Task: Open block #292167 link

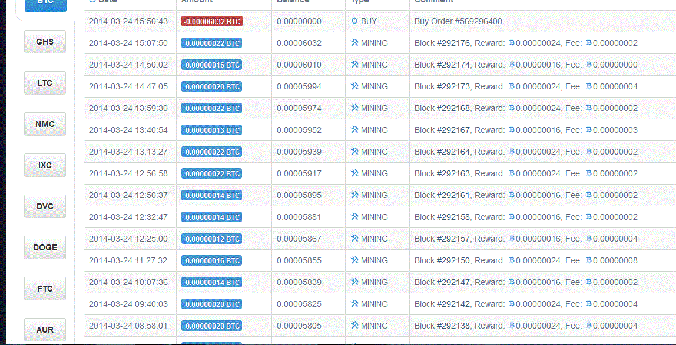Action: pos(453,130)
